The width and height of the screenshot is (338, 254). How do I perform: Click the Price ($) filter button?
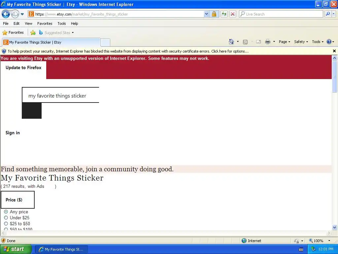(18, 200)
